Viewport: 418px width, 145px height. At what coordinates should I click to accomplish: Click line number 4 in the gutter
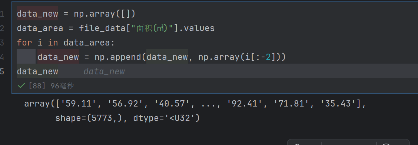tap(2, 57)
